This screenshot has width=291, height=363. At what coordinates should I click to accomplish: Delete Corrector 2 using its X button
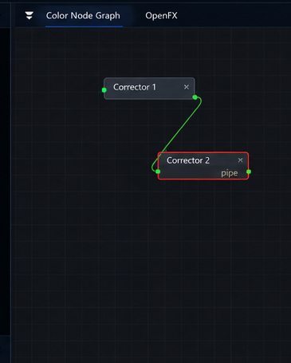(x=240, y=160)
